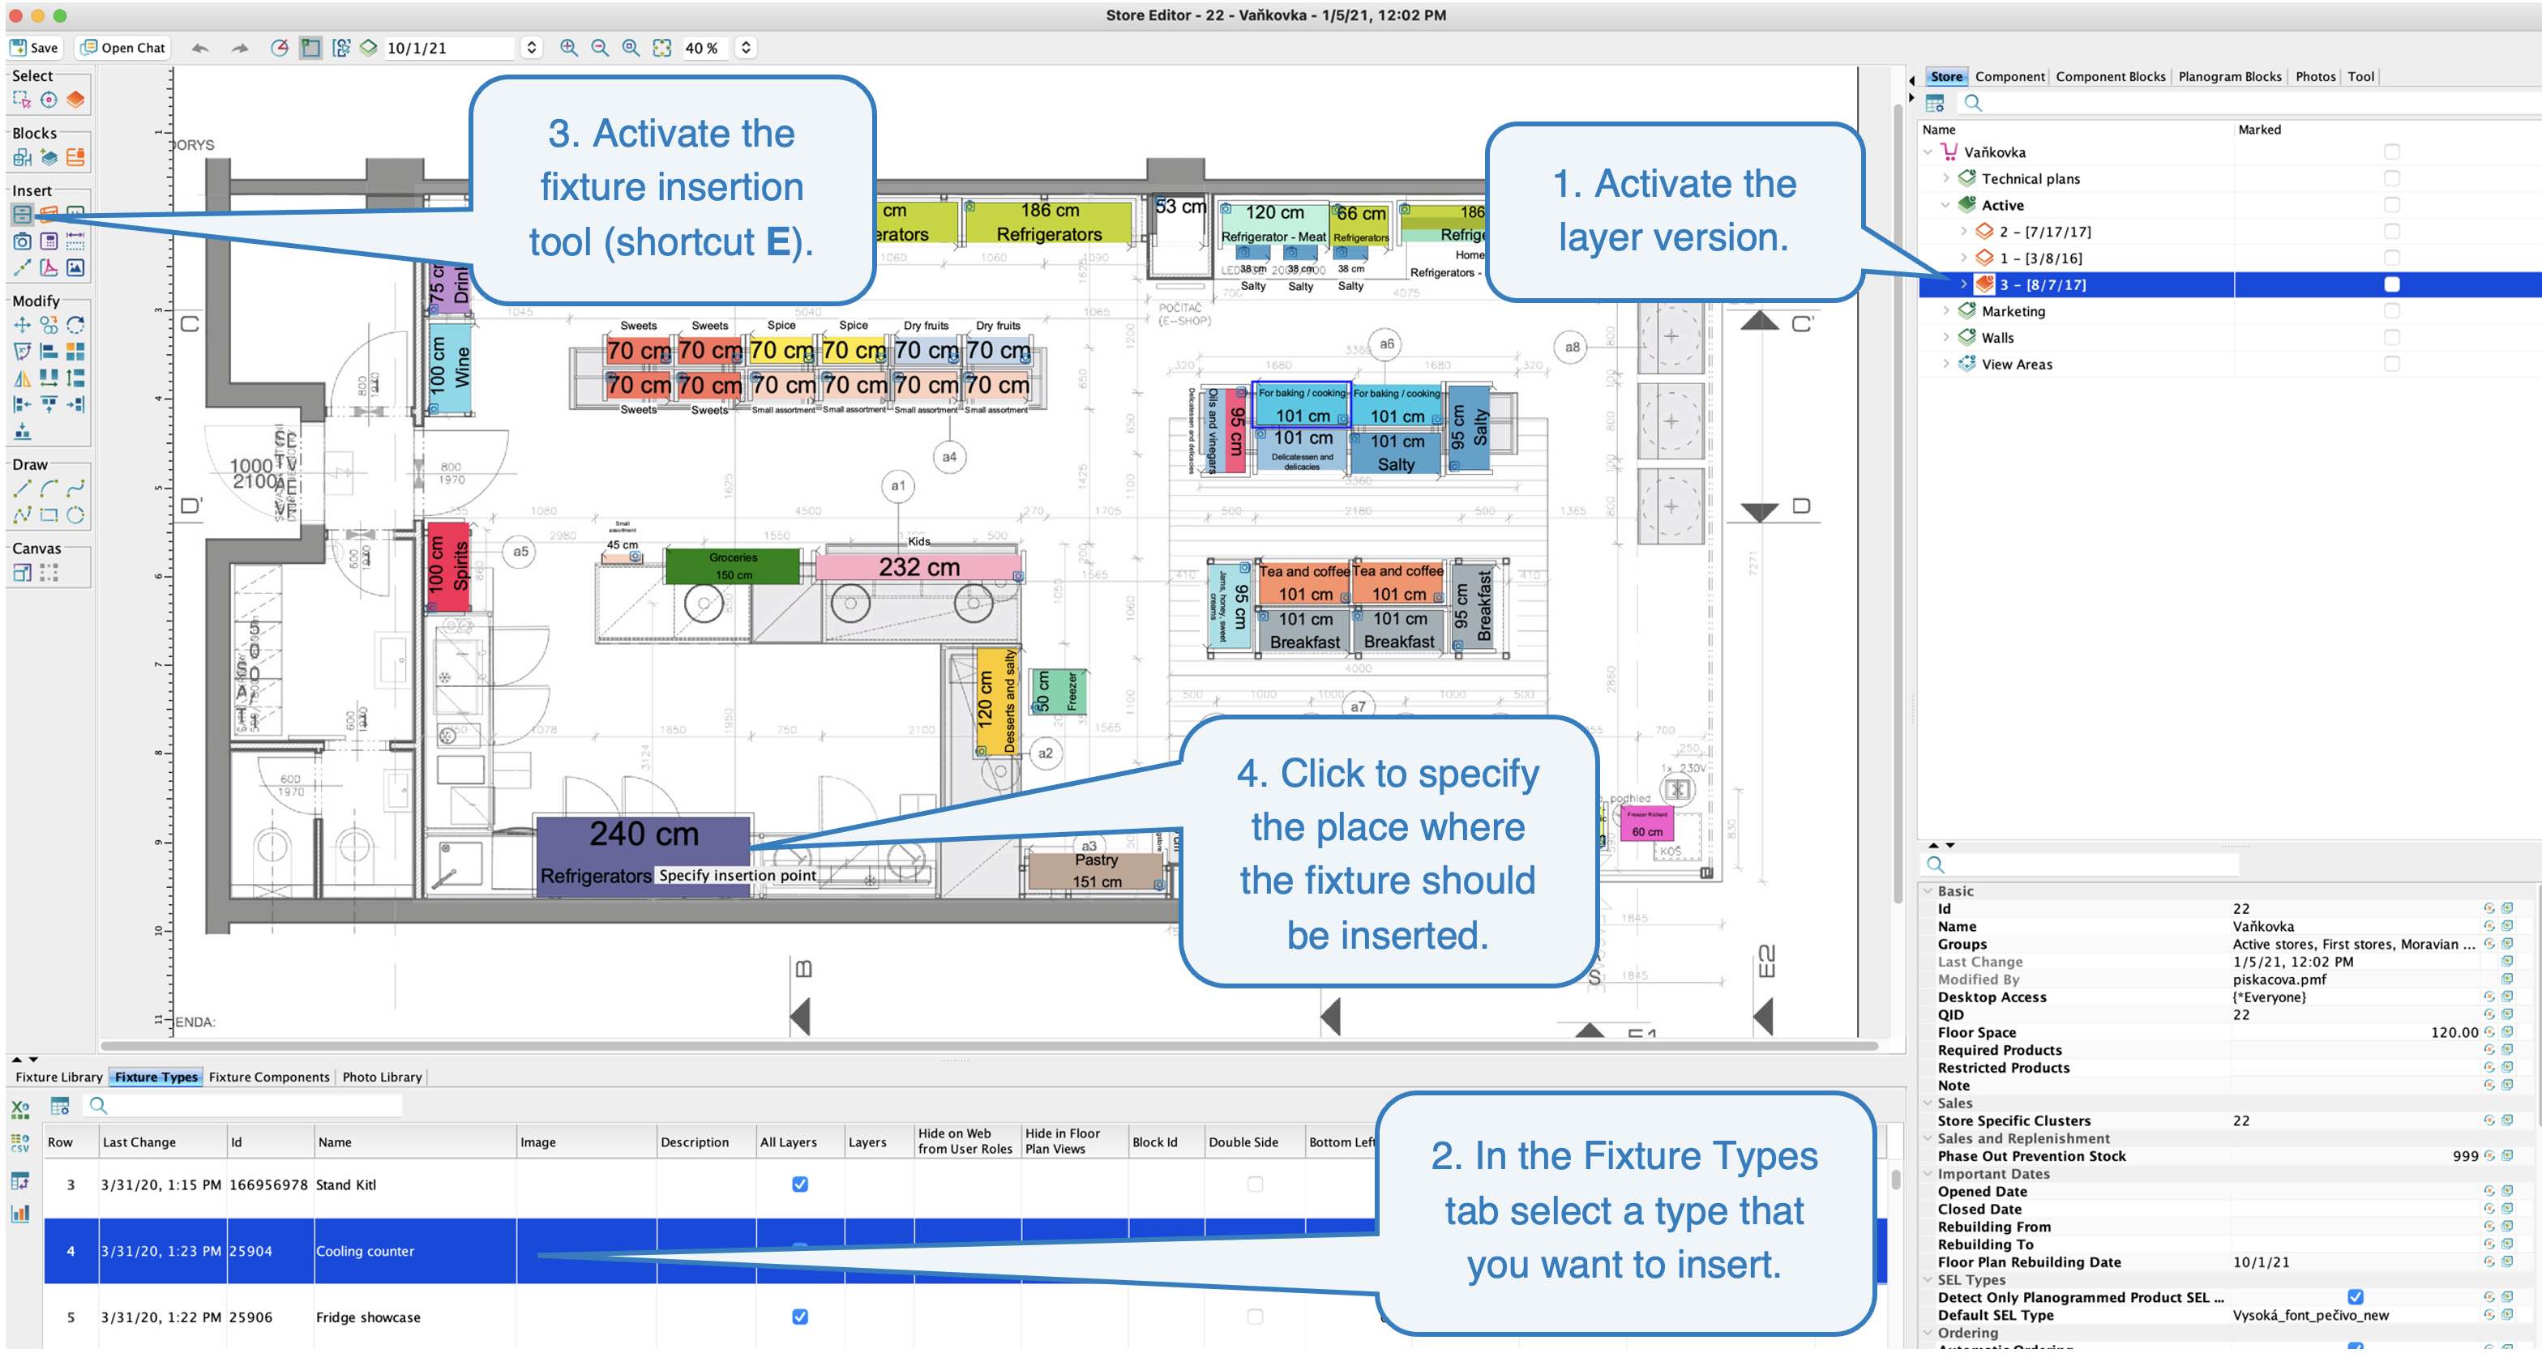The image size is (2542, 1353).
Task: Select the insert image tool
Action: coord(75,267)
